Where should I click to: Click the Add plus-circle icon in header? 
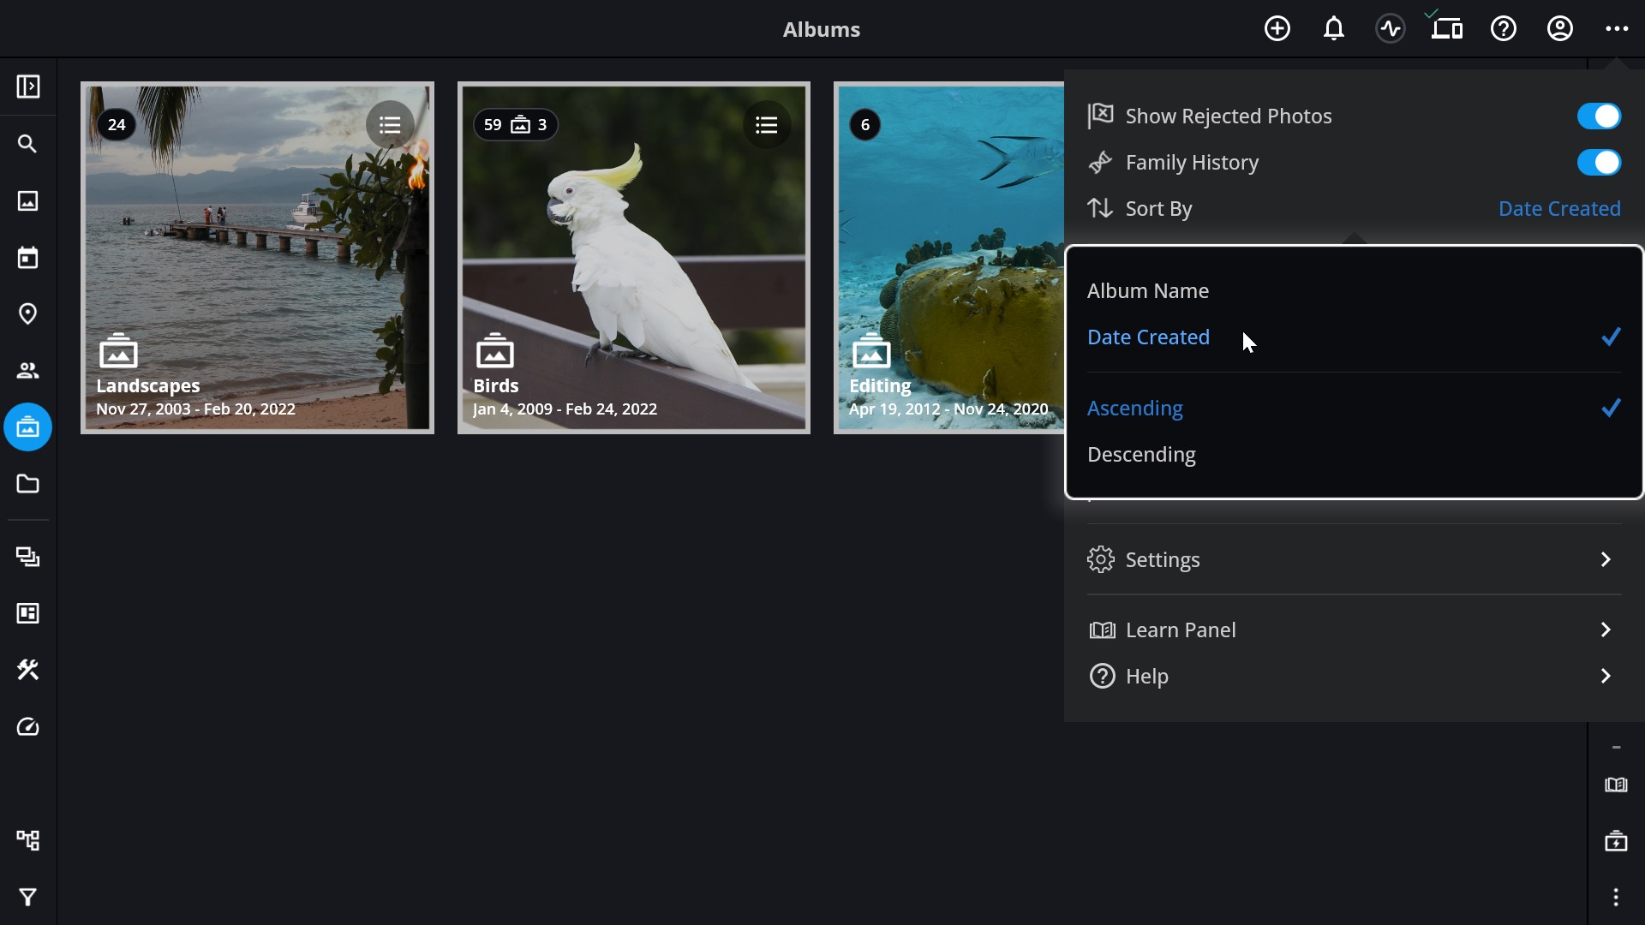click(x=1277, y=28)
